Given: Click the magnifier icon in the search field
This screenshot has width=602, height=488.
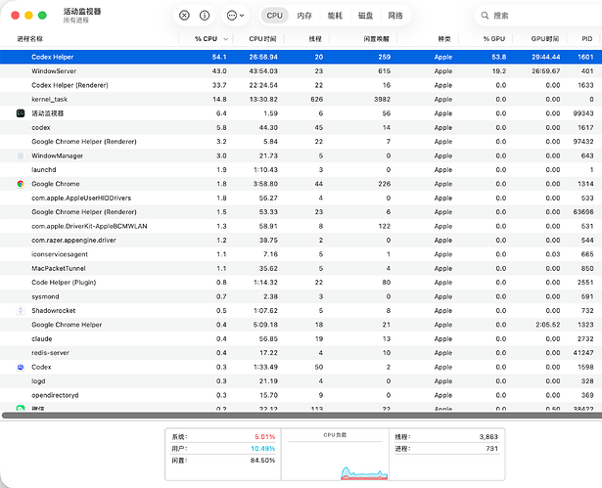Looking at the screenshot, I should tap(485, 16).
